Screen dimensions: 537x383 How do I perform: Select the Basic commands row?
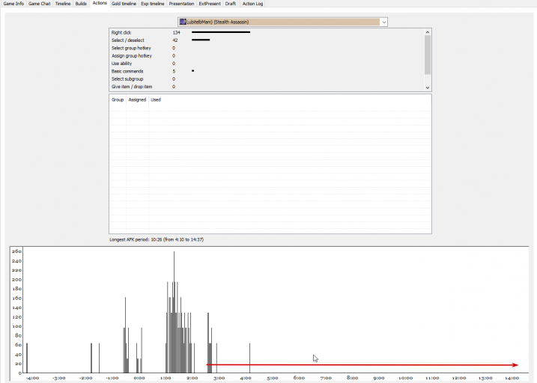click(267, 71)
